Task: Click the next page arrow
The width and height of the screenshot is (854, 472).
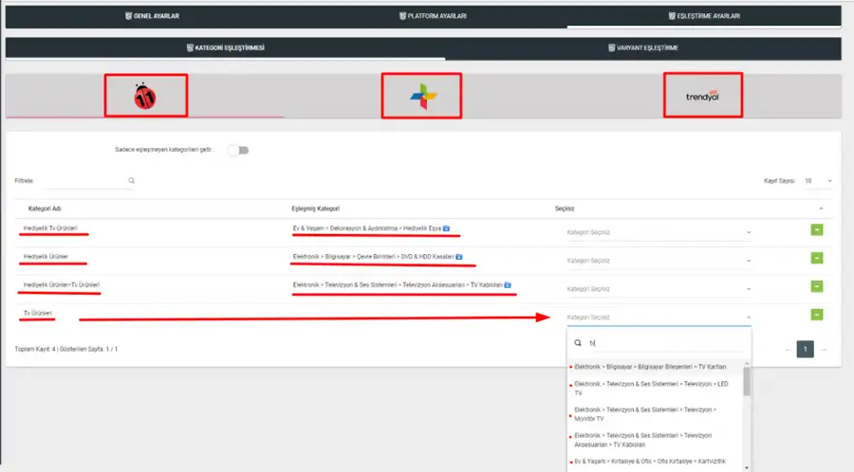Action: tap(824, 350)
